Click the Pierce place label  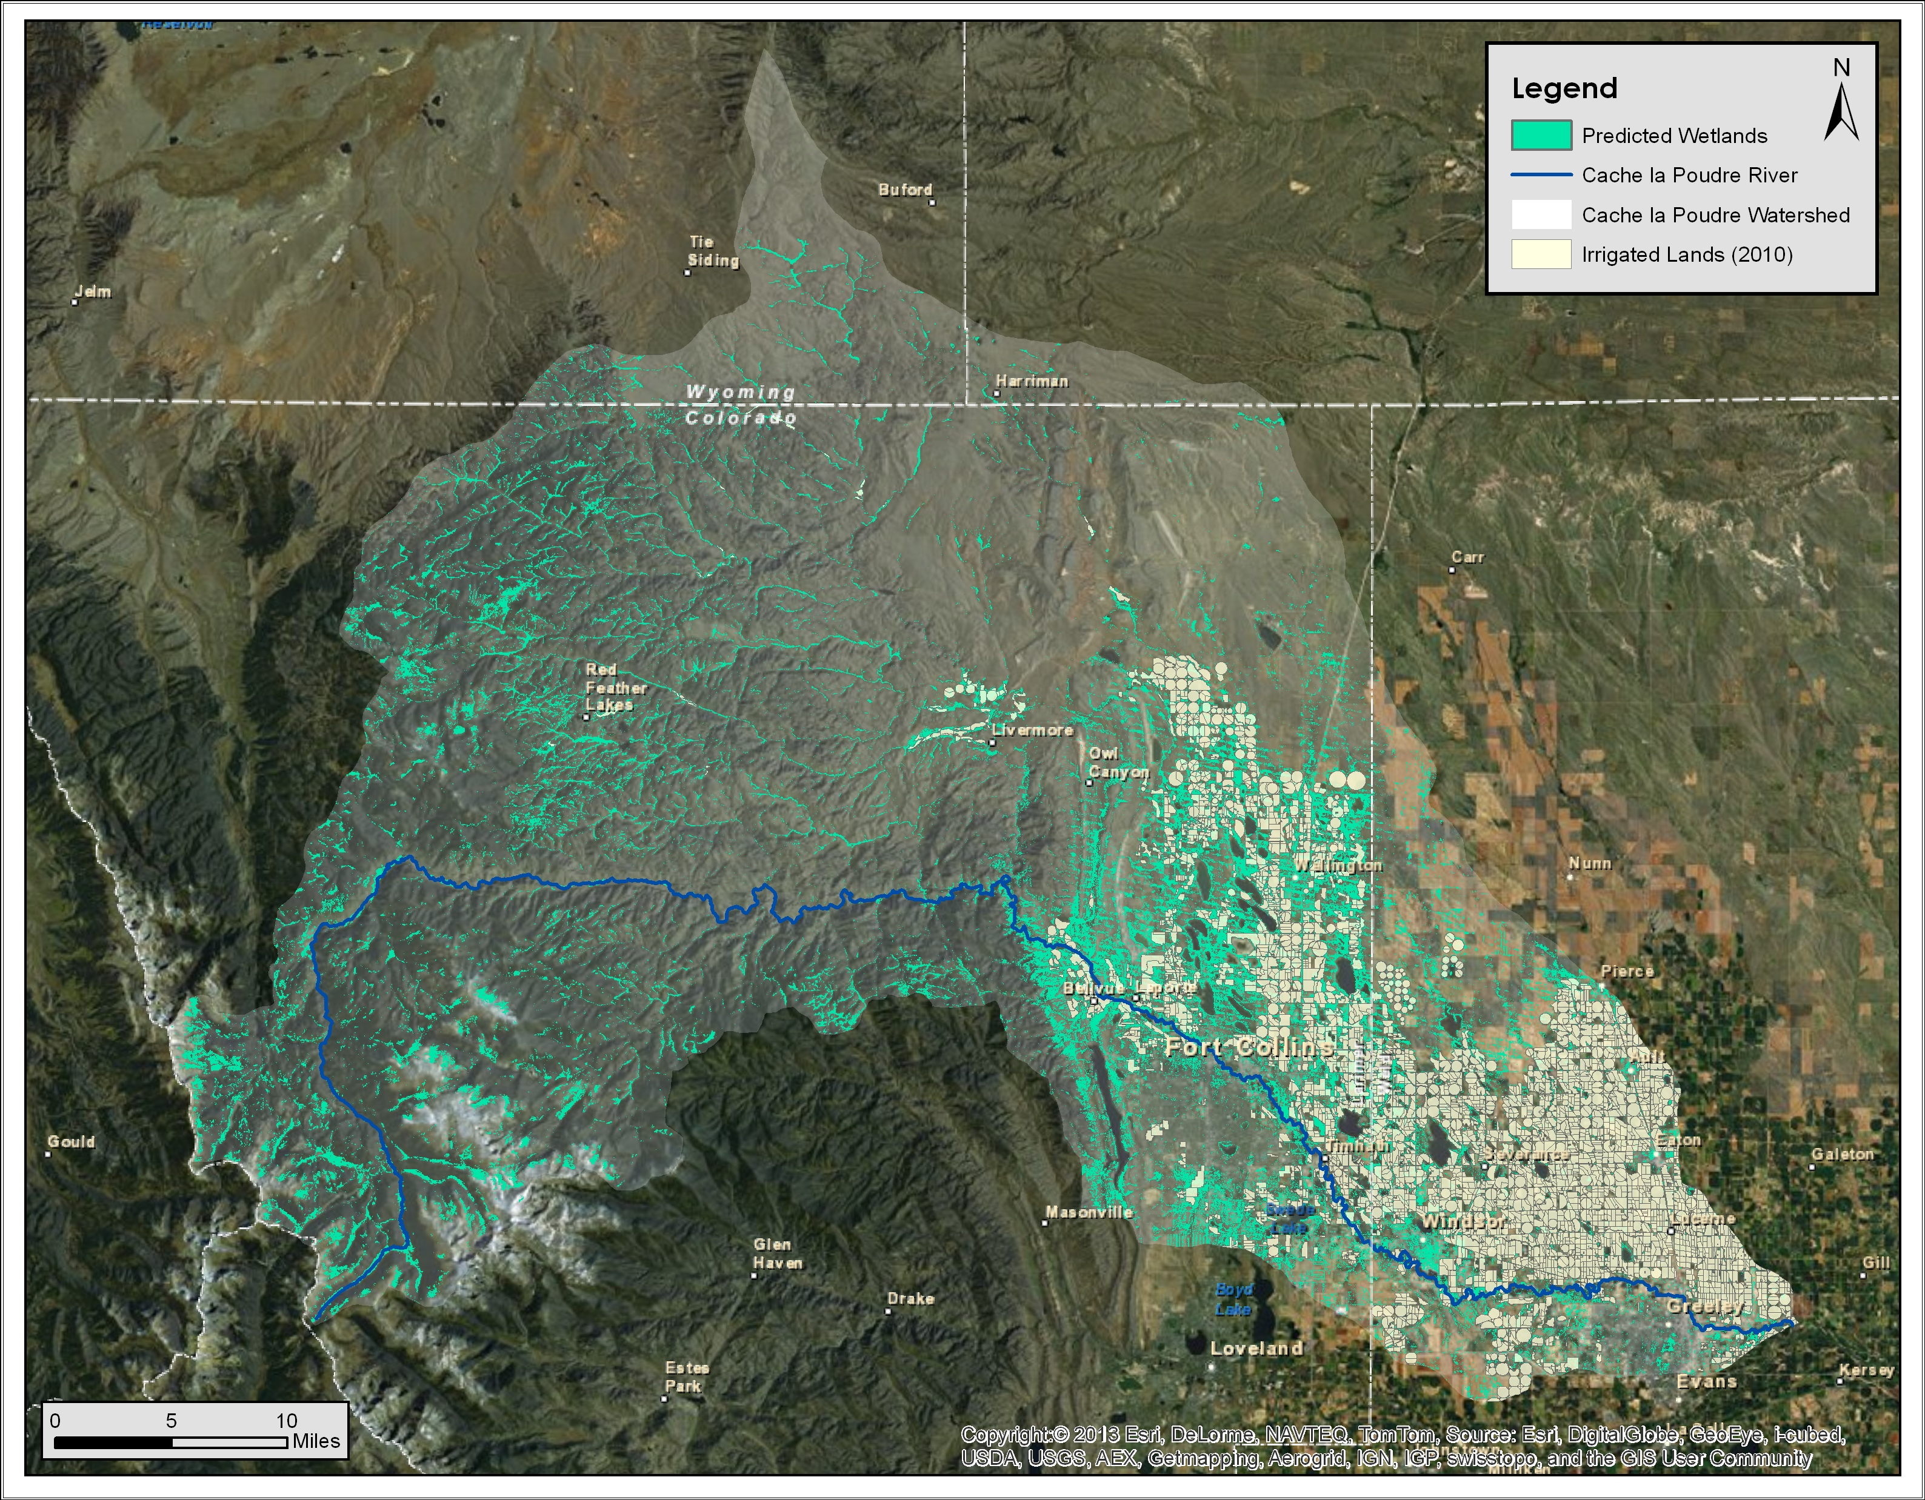[1627, 971]
